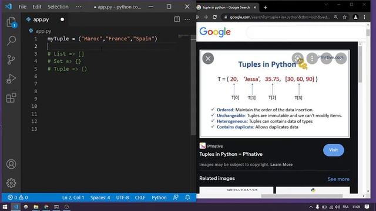
Task: Click See more related images
Action: pos(338,179)
